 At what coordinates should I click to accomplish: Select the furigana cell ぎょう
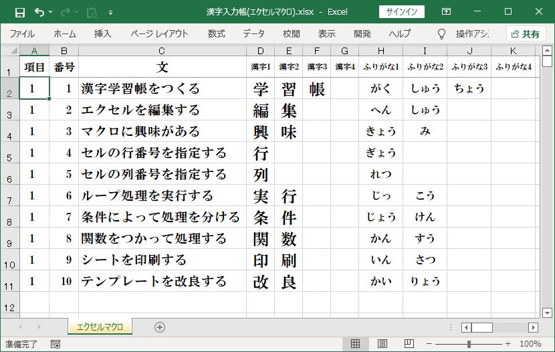(x=381, y=153)
